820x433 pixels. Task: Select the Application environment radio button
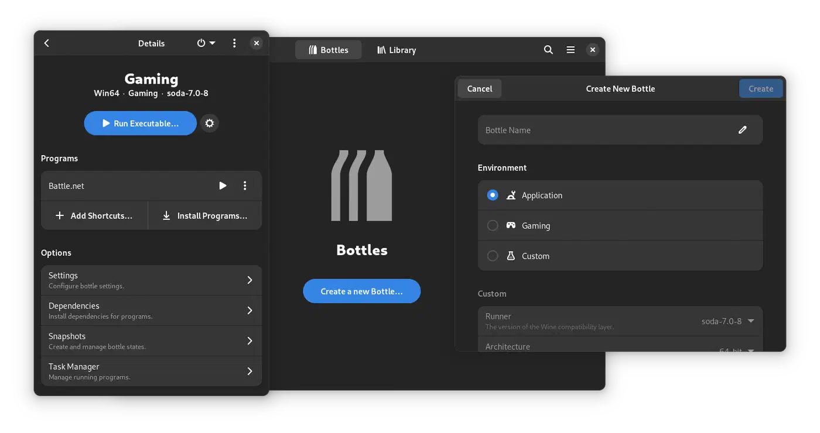(x=493, y=195)
